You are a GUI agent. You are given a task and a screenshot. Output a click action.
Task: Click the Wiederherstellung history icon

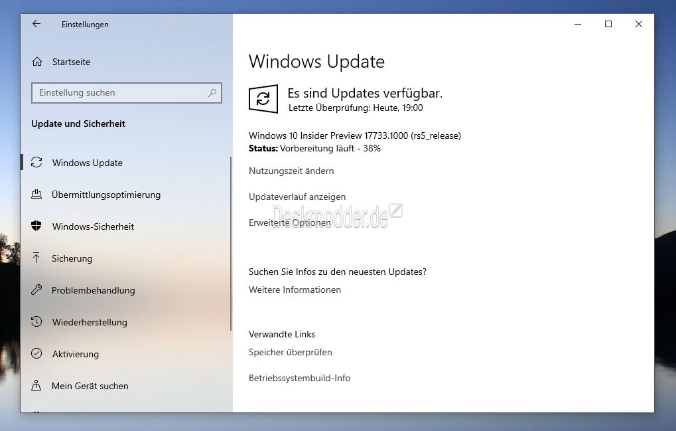coord(36,322)
